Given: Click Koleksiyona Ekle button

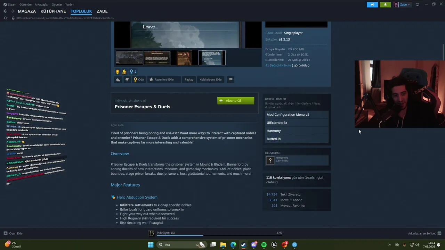Looking at the screenshot, I should point(210,80).
